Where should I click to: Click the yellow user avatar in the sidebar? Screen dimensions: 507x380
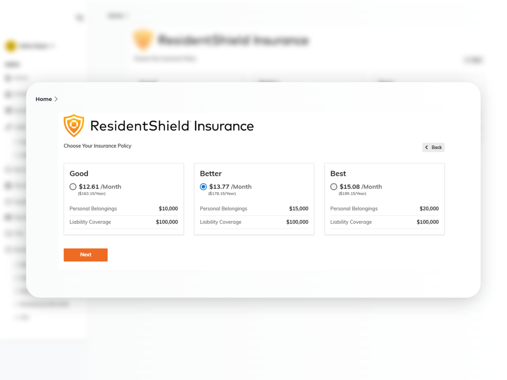(9, 46)
